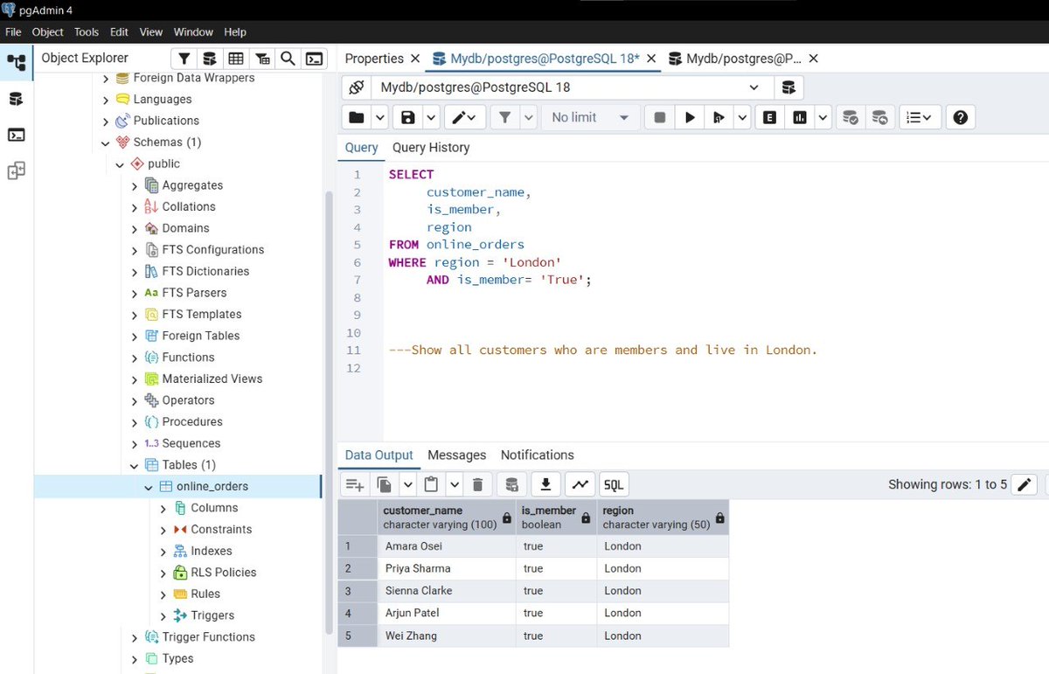
Task: Switch to the Messages tab
Action: [x=456, y=455]
